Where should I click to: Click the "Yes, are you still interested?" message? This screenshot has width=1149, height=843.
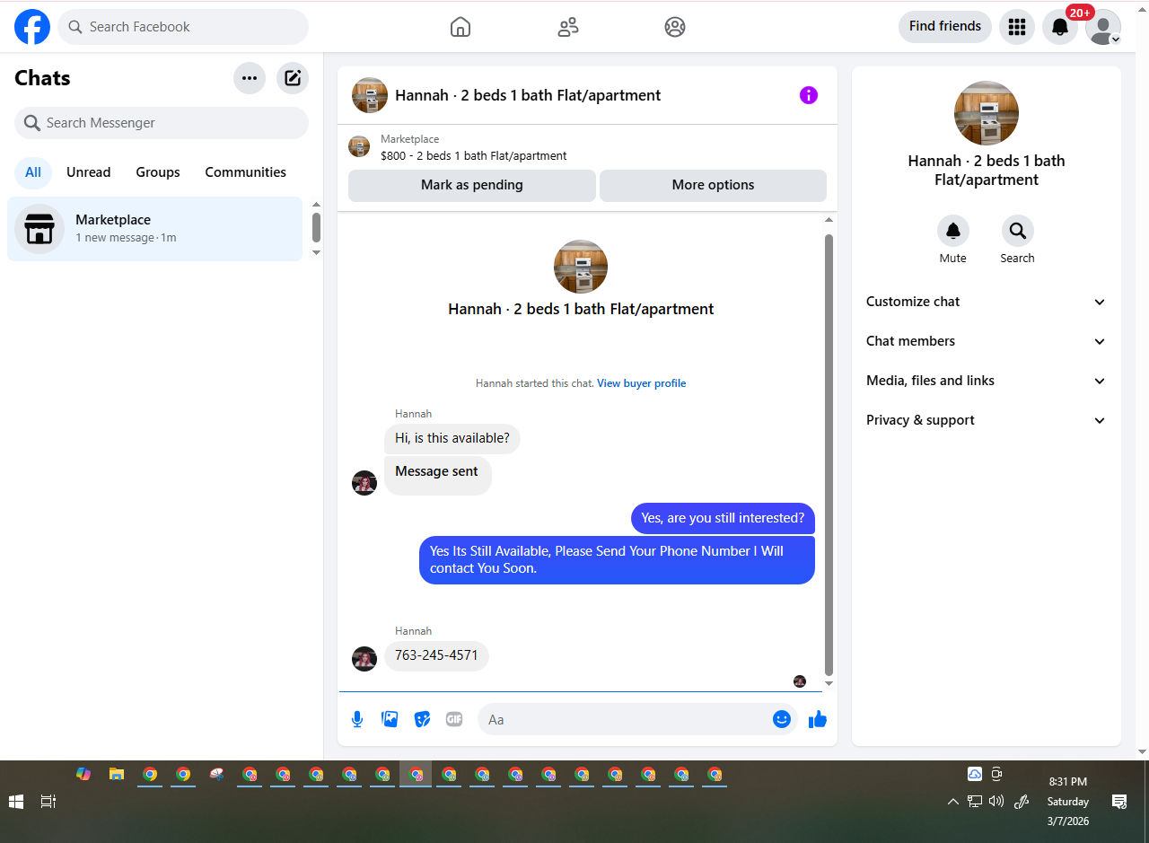[723, 518]
